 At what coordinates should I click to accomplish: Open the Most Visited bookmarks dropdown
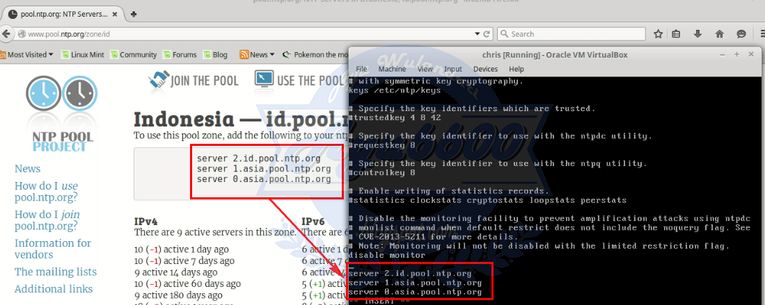click(27, 55)
